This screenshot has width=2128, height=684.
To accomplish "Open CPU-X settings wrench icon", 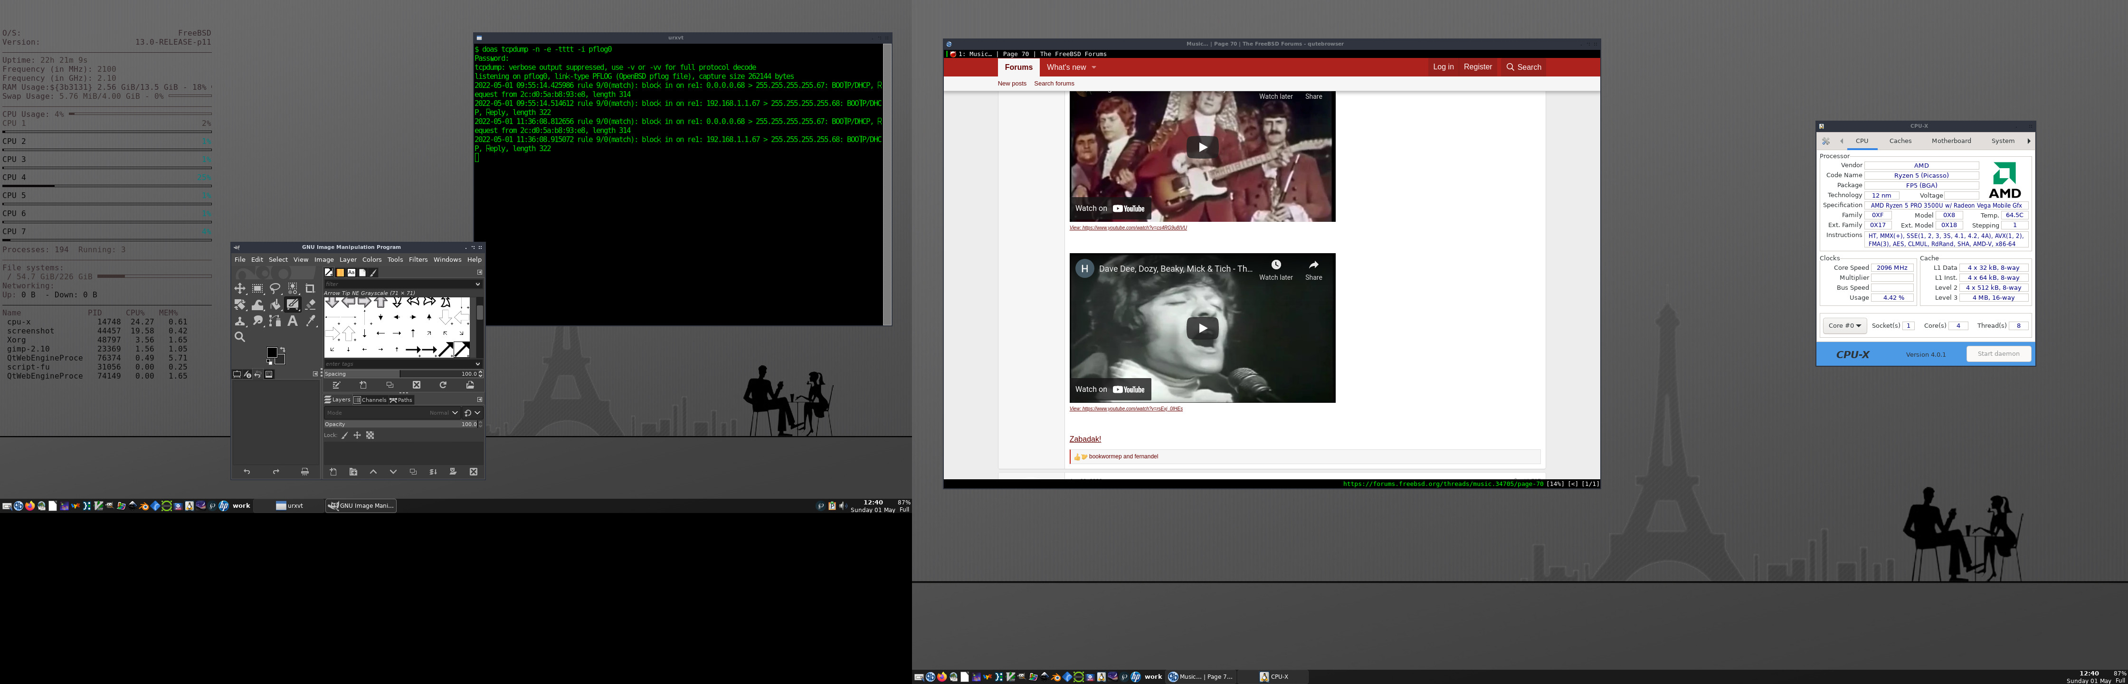I will [1825, 141].
